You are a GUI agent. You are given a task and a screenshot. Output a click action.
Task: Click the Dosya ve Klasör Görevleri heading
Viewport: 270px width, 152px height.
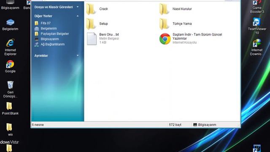pos(54,7)
